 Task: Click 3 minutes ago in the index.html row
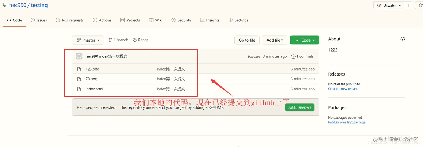point(303,89)
